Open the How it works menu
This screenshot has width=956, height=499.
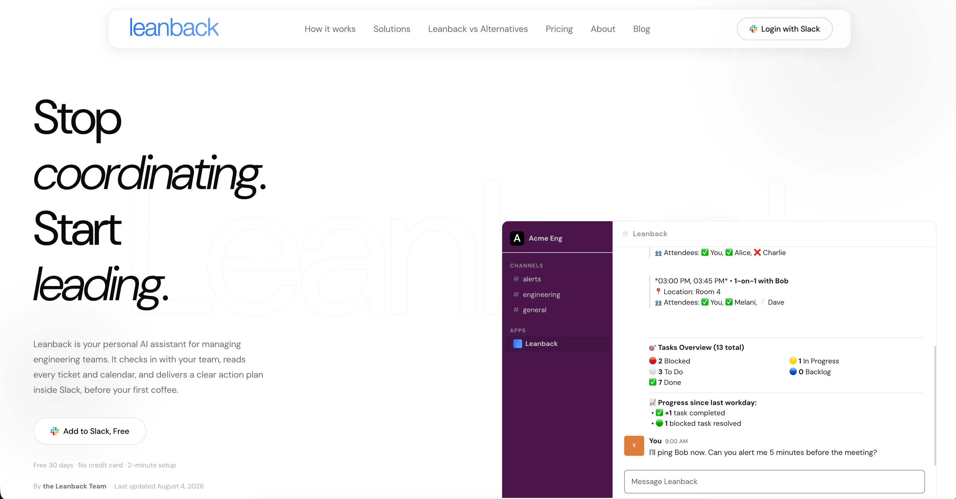(x=330, y=29)
